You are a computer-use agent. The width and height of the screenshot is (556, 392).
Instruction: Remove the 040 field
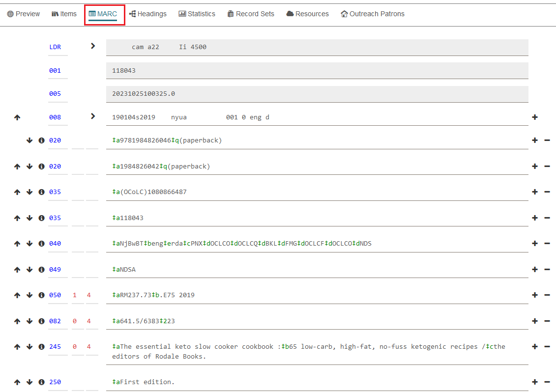(x=547, y=244)
